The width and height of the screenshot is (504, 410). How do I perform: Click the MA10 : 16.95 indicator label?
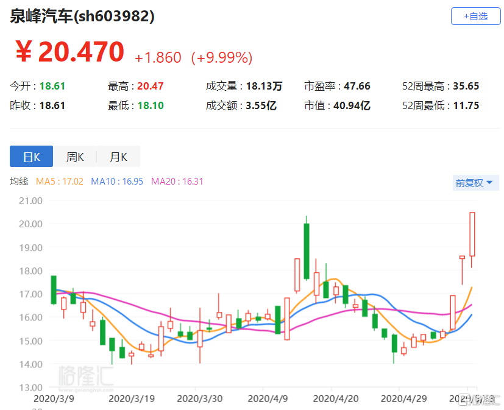coord(117,182)
